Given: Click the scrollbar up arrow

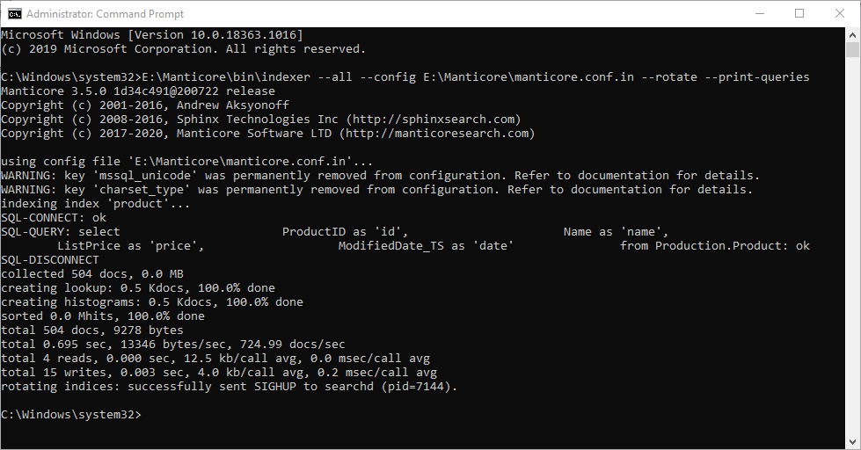Looking at the screenshot, I should 852,34.
